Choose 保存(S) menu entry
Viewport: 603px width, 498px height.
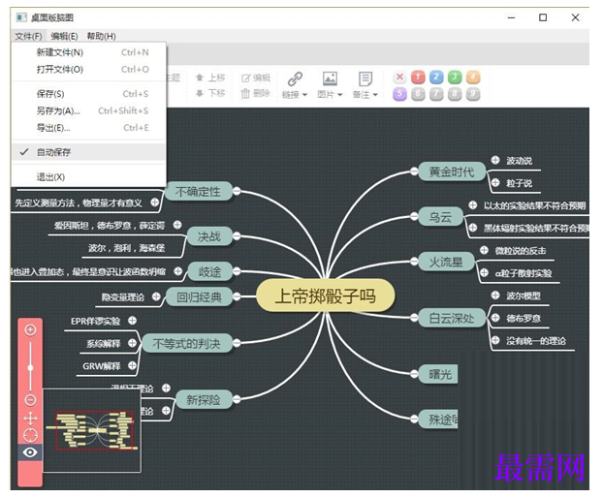coord(89,94)
